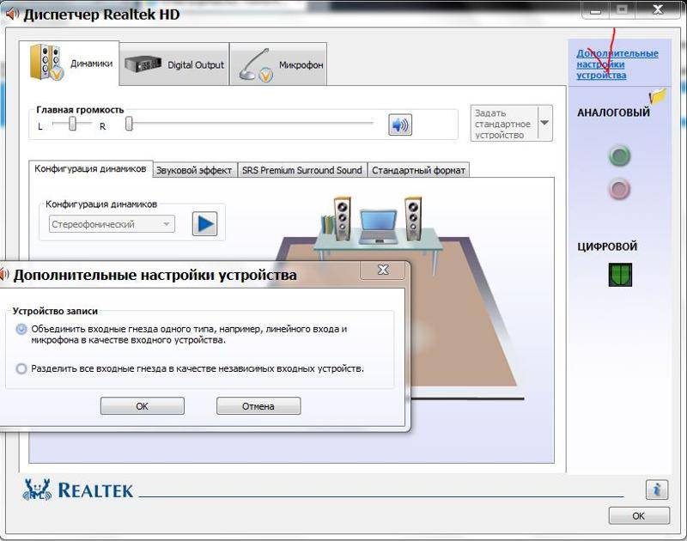Close the Дополнительные настройки устройства dialog
Viewport: 687px width, 541px height.
click(x=383, y=270)
